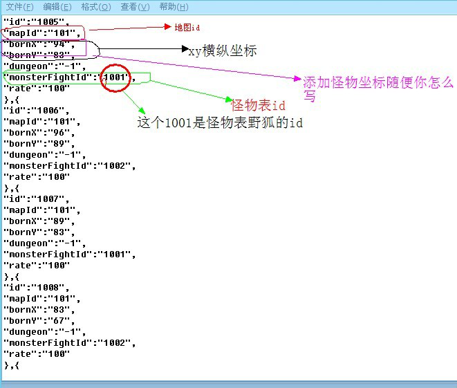Click mapId line under id 1007

click(x=42, y=210)
